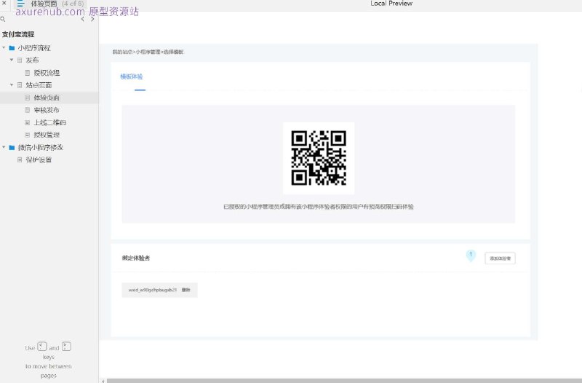Click the breadcrumb above the 模板体验 tab
The image size is (582, 383).
click(x=148, y=52)
